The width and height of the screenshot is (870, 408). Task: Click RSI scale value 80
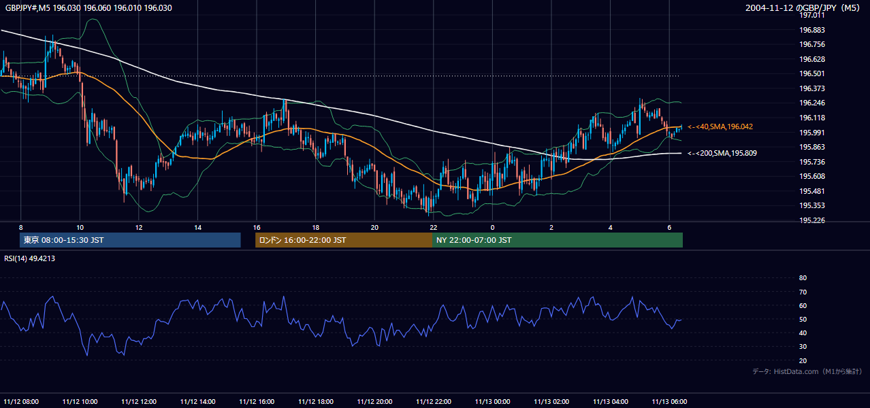(803, 278)
